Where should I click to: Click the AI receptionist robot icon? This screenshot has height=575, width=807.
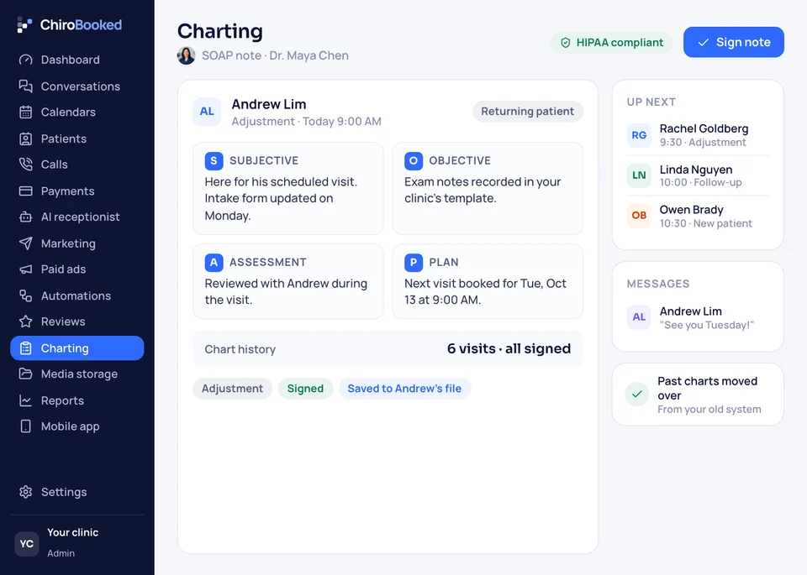point(26,217)
